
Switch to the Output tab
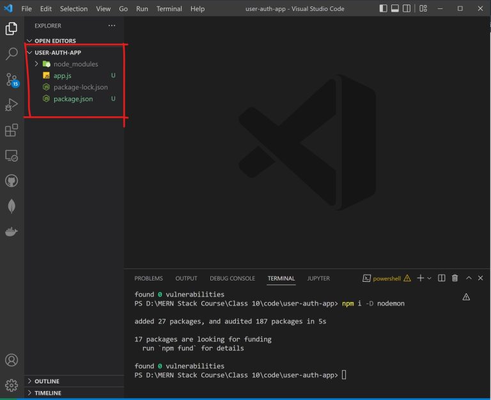(186, 278)
